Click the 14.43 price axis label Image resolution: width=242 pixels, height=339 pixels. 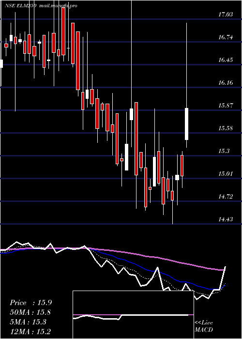tap(226, 219)
